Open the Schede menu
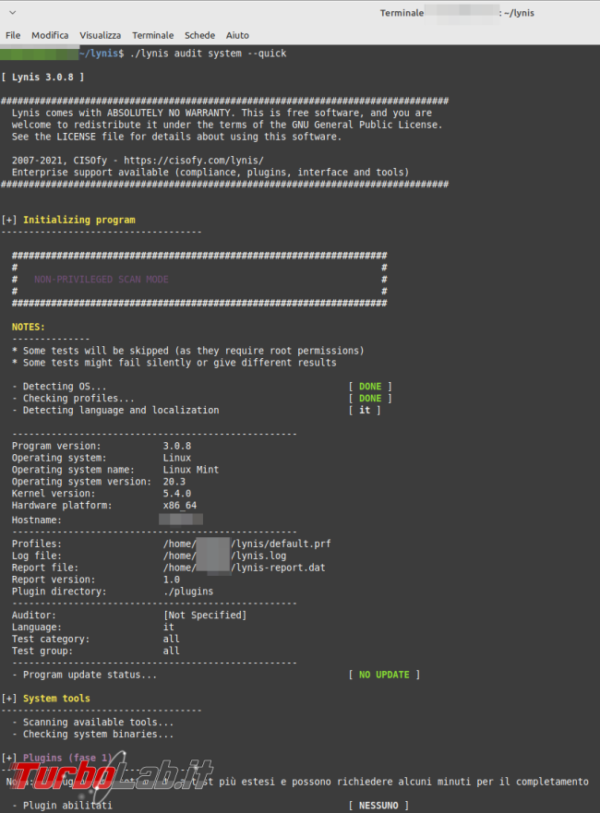This screenshot has height=813, width=600. pos(199,35)
